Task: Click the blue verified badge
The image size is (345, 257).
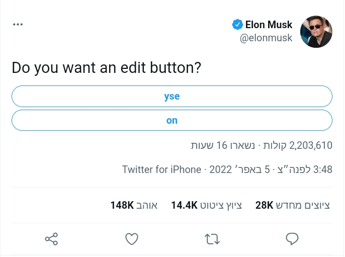Action: (x=237, y=25)
